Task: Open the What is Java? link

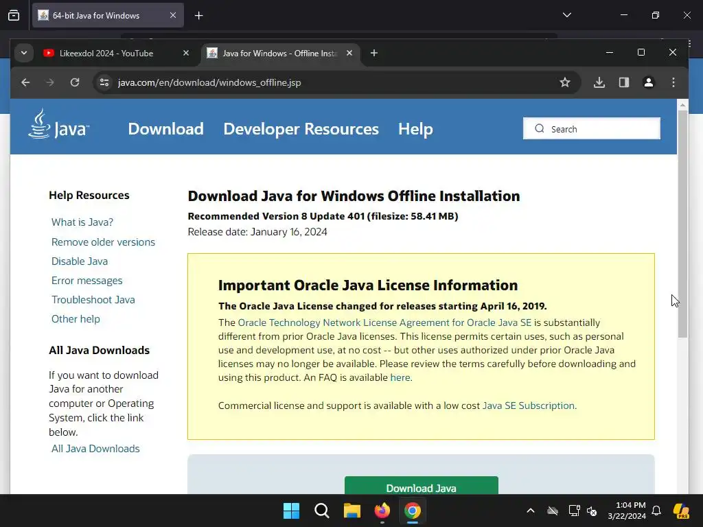Action: [x=82, y=222]
